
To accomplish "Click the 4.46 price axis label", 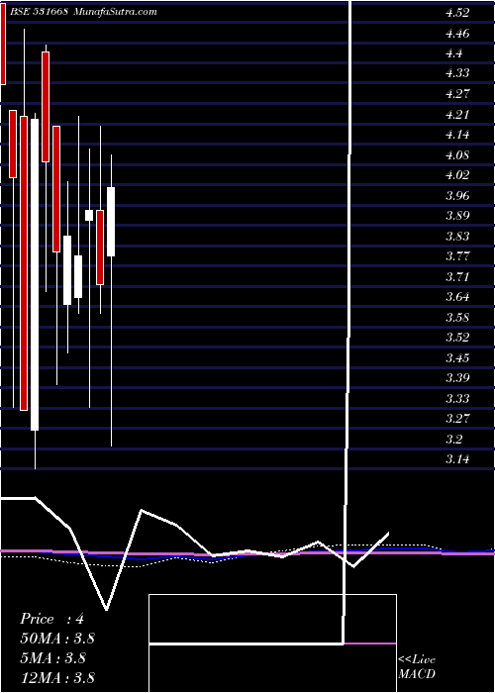I will [457, 33].
